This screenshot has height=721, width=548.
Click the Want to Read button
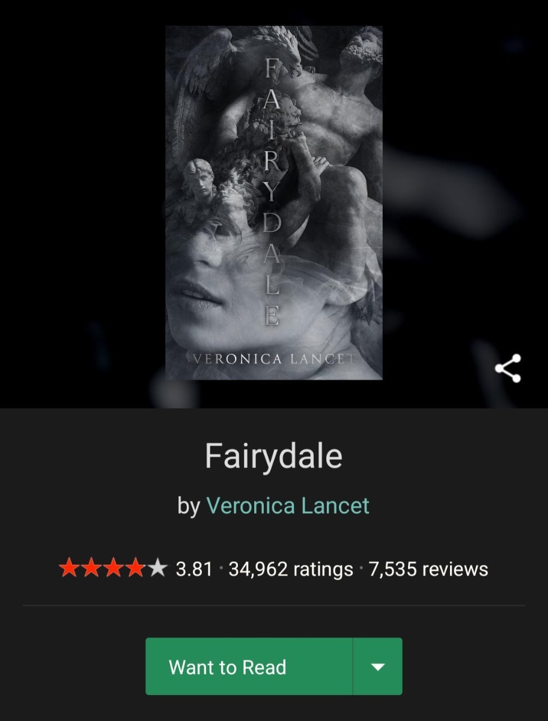[x=249, y=667]
